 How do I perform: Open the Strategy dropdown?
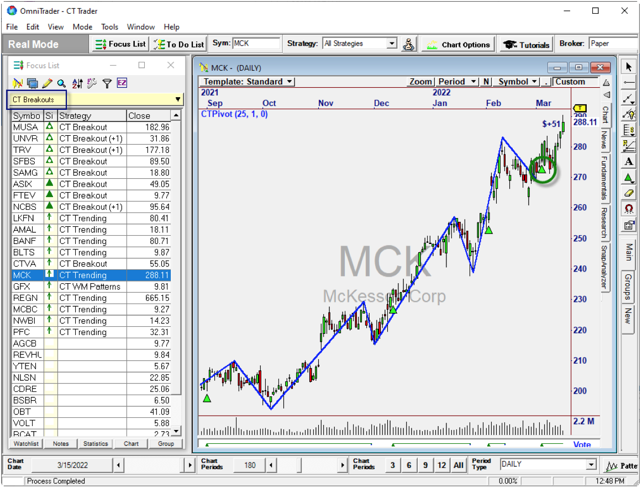pos(392,44)
